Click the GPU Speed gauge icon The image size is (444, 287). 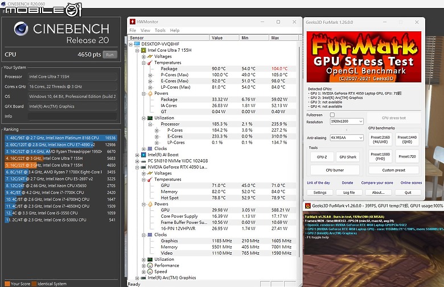pos(150,272)
